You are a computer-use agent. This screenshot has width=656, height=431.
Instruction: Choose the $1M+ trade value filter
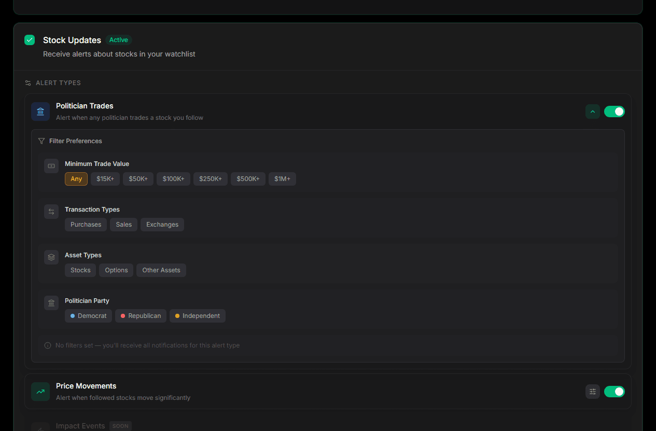tap(282, 179)
